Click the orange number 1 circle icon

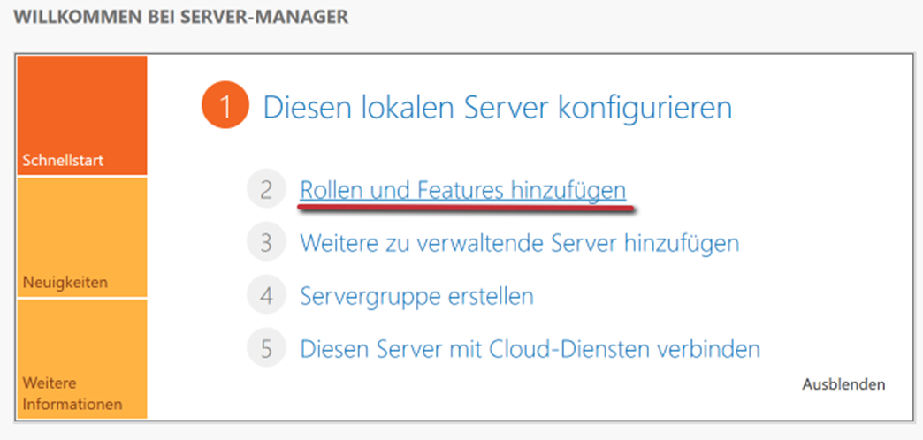click(x=226, y=107)
